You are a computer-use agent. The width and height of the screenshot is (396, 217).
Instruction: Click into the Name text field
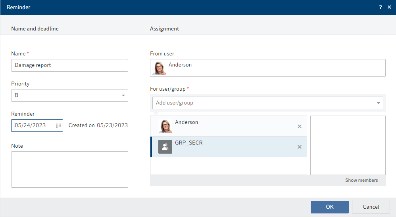pyautogui.click(x=69, y=65)
